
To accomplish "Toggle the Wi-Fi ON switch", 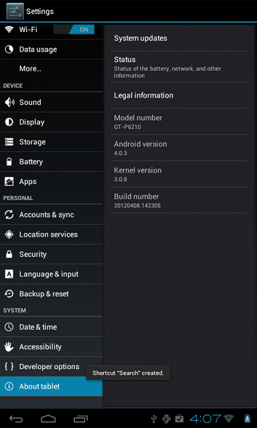I will coord(74,29).
